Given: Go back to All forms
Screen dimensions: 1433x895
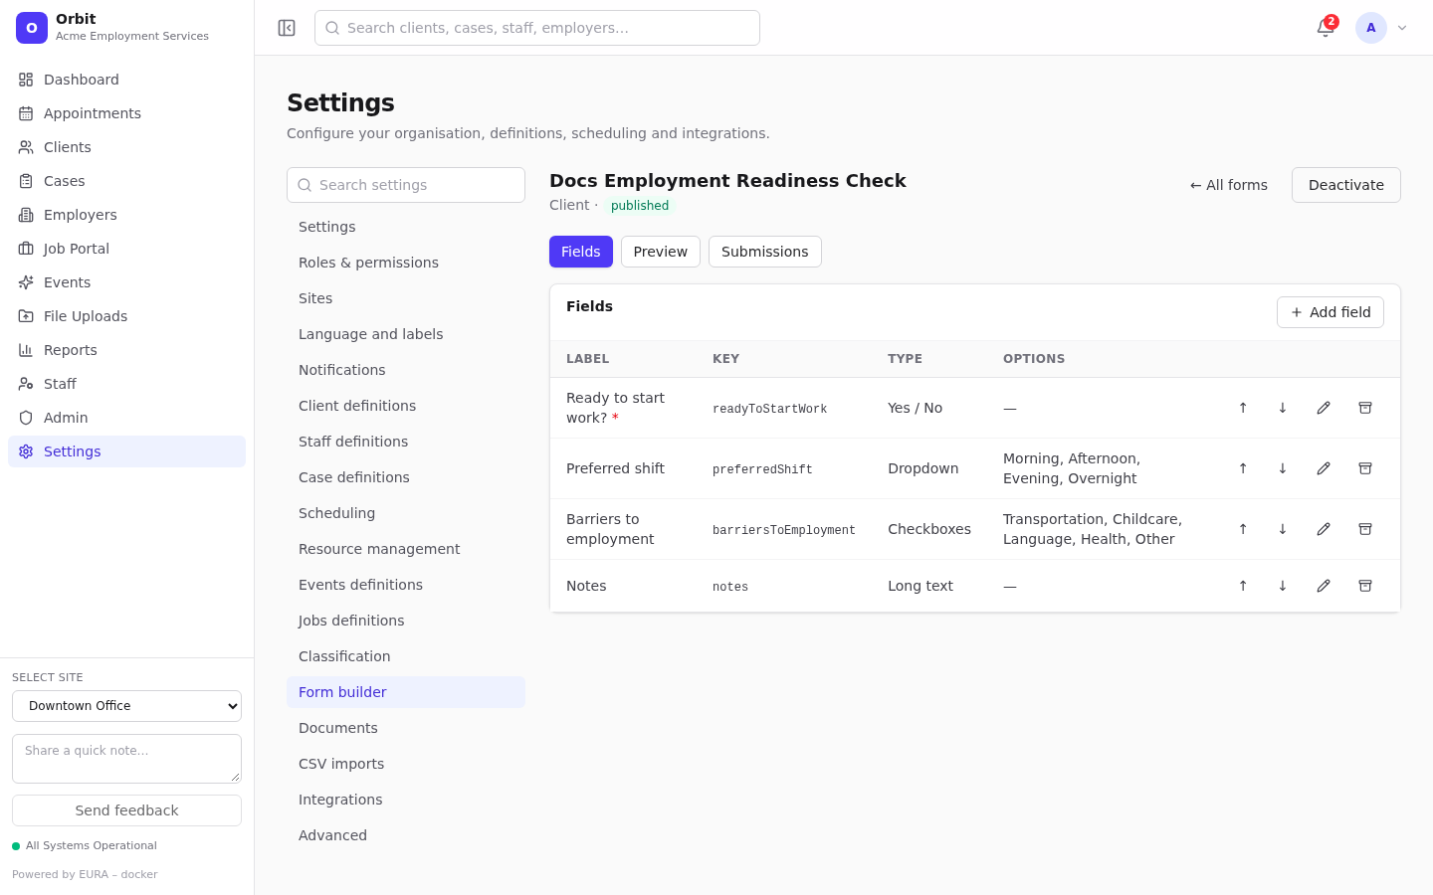Looking at the screenshot, I should click(x=1229, y=185).
